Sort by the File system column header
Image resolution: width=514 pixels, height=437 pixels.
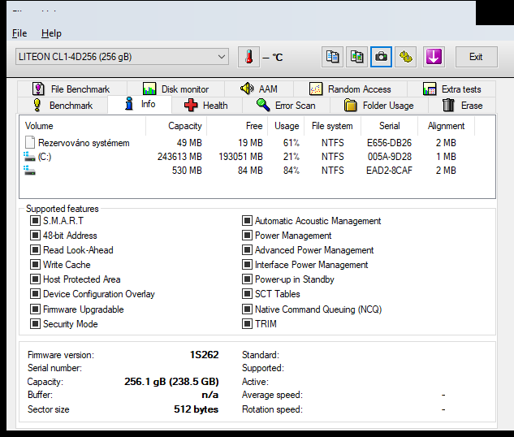click(332, 126)
